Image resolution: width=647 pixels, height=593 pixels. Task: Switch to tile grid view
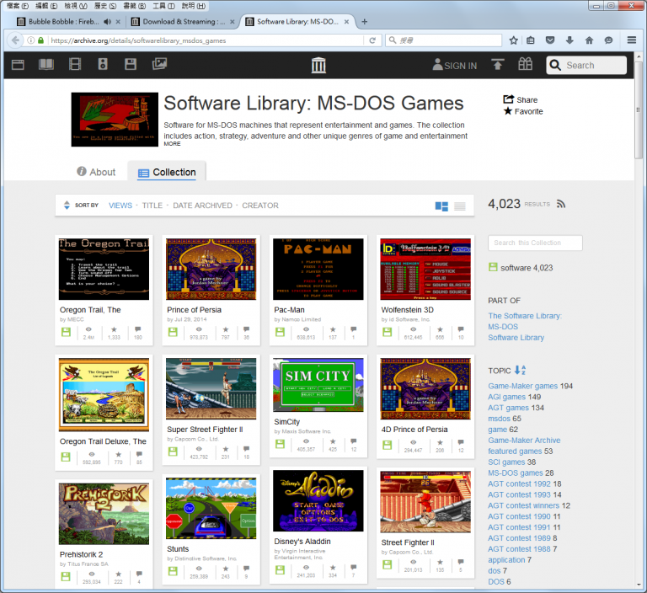441,206
